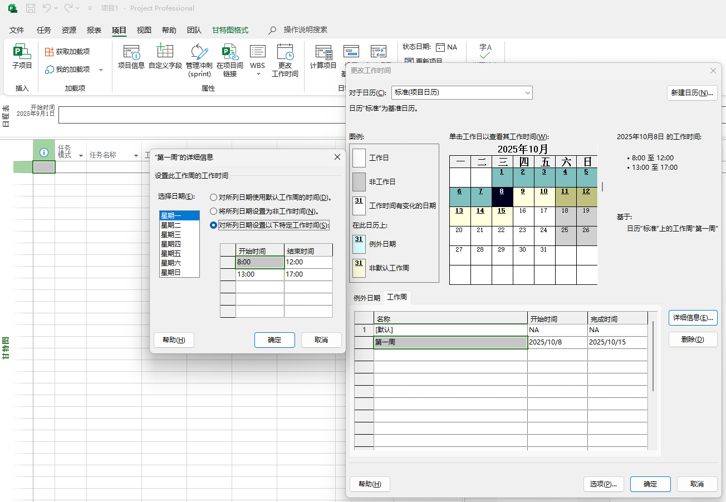Viewport: 726px width, 502px height.
Task: Click the Subproject (子项目) ribbon icon
Action: (x=22, y=52)
